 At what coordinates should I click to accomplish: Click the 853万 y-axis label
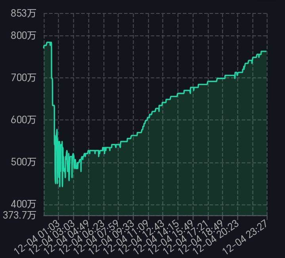(x=23, y=14)
